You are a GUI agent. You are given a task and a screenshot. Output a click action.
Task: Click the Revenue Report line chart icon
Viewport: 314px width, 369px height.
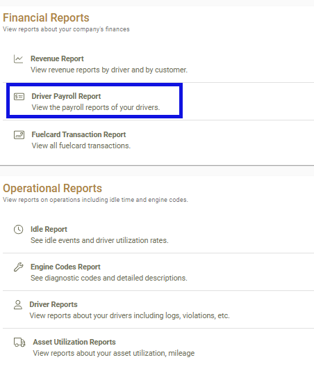click(18, 59)
